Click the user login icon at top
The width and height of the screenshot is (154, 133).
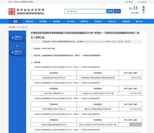(127, 2)
